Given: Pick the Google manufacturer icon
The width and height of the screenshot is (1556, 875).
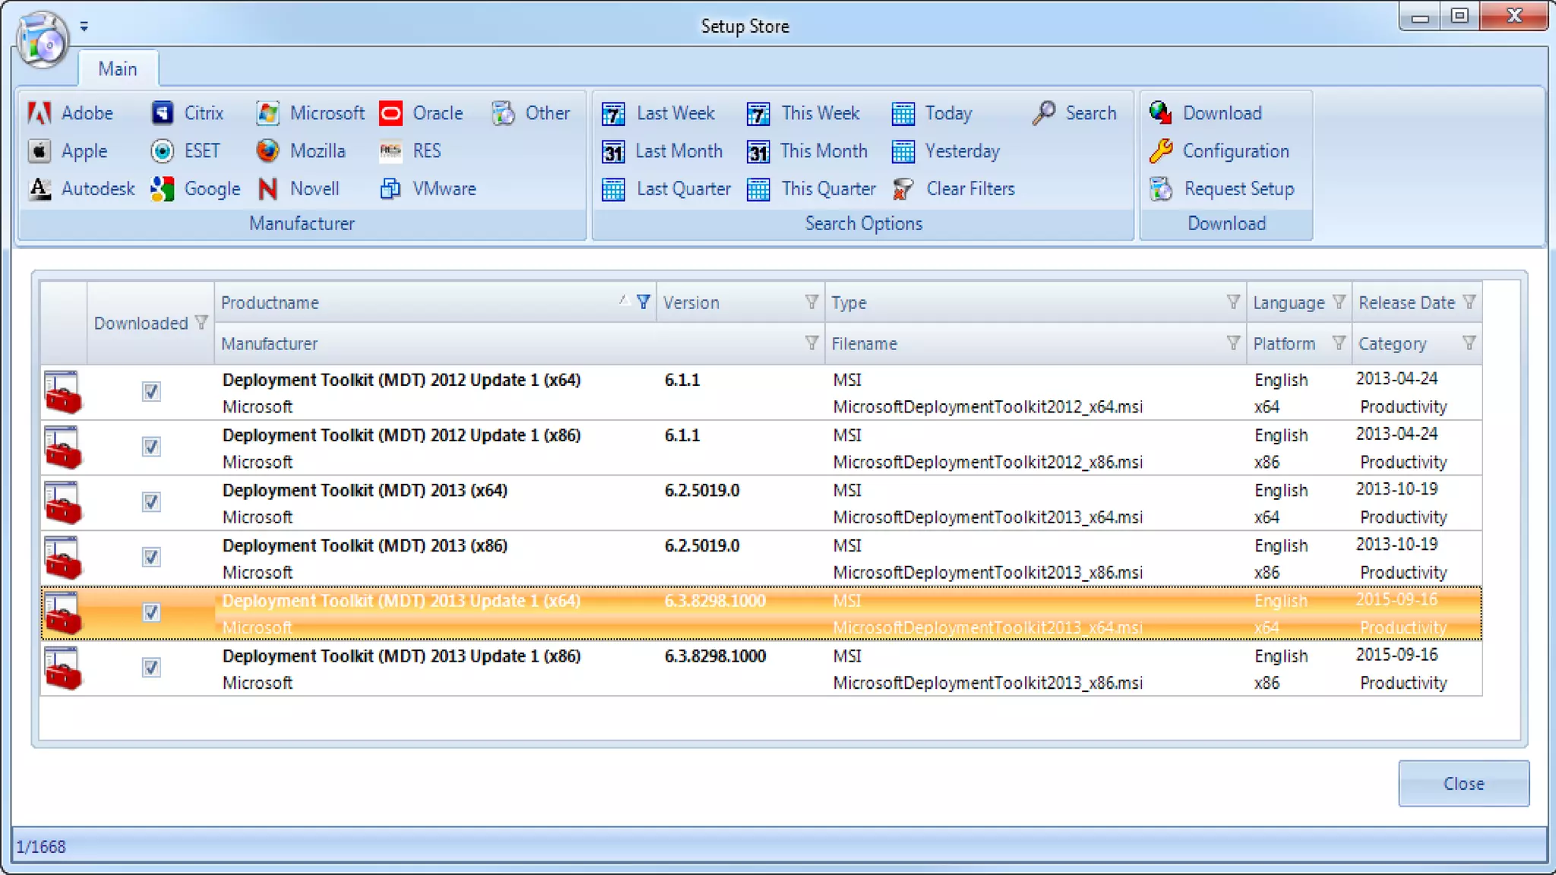Looking at the screenshot, I should pos(162,188).
